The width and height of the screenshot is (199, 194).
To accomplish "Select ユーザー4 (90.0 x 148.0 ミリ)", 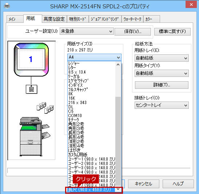I will 91,172.
